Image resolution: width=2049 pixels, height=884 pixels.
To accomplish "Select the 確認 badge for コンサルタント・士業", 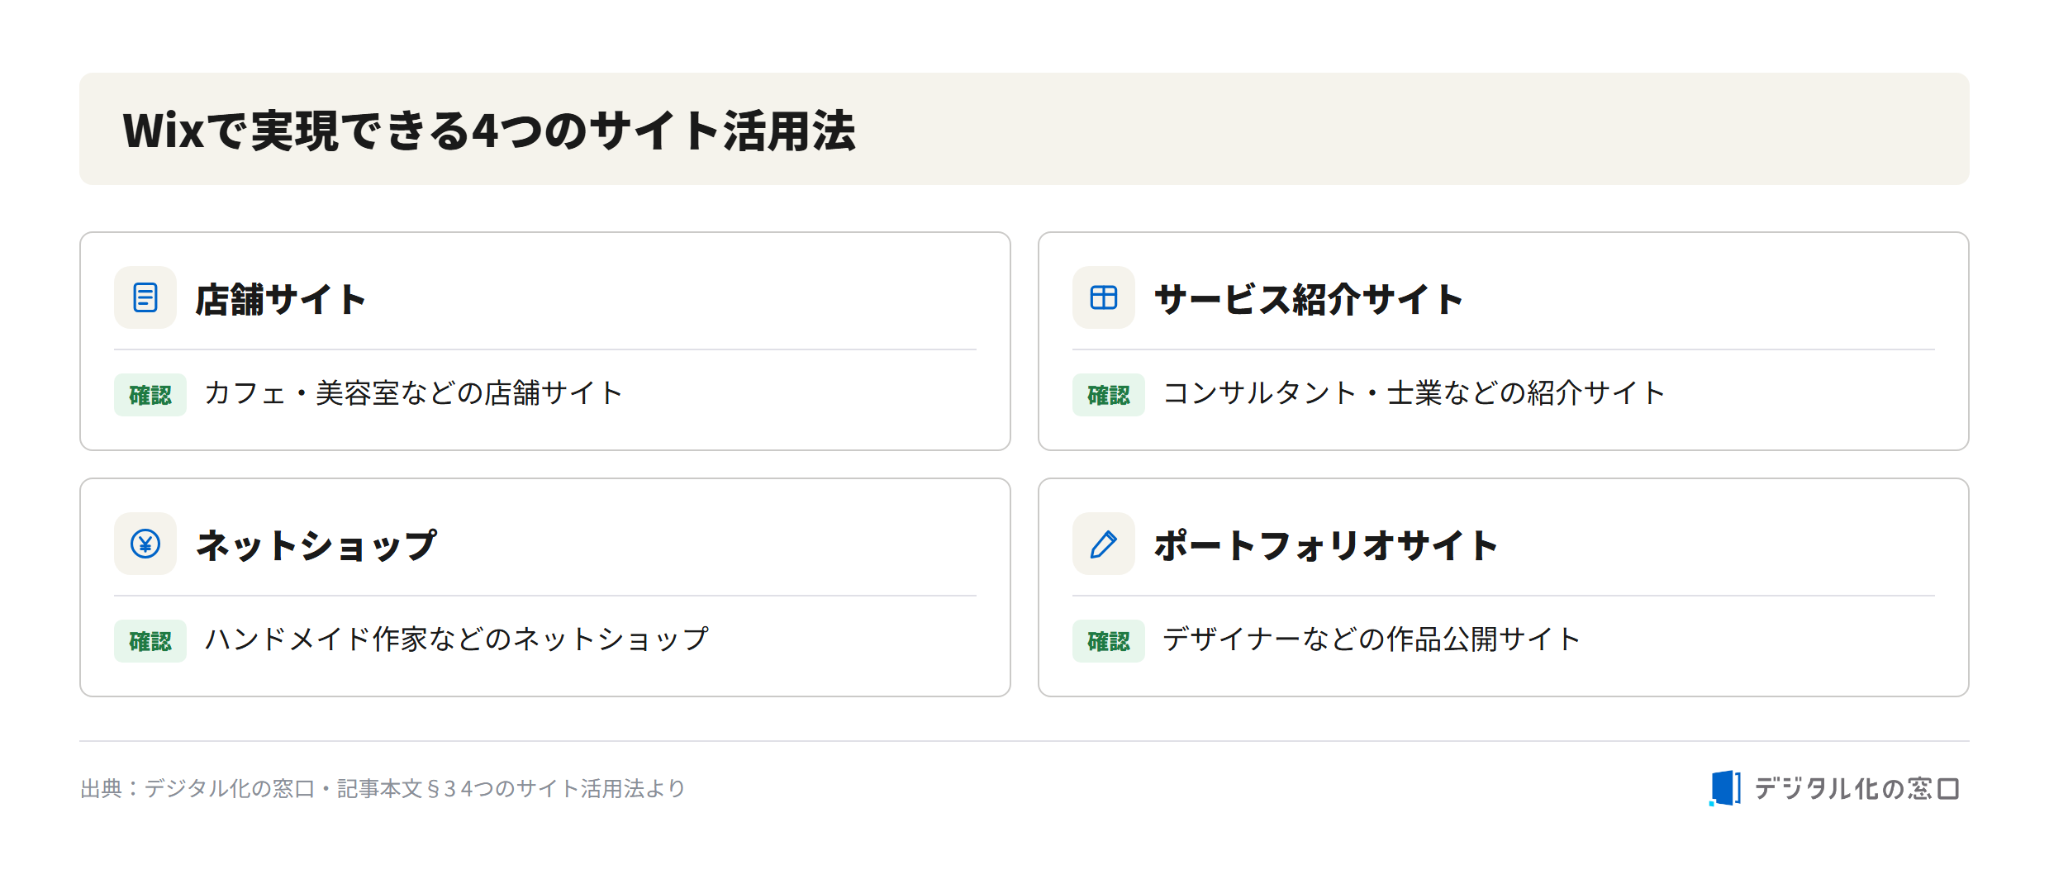I will click(x=1109, y=395).
